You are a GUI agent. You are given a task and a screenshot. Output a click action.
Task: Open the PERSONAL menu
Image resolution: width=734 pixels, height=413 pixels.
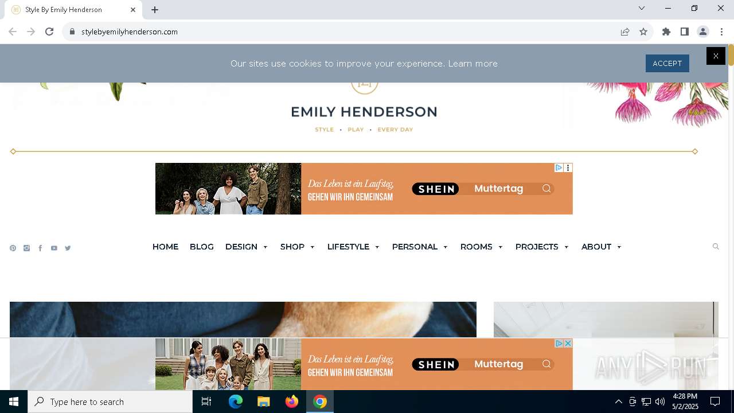(415, 247)
